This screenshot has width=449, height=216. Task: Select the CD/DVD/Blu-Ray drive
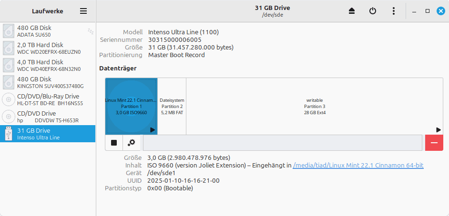click(48, 99)
